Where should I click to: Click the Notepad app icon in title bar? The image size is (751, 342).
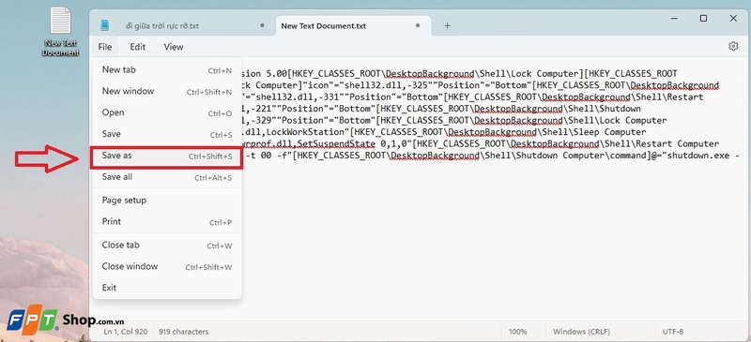104,25
